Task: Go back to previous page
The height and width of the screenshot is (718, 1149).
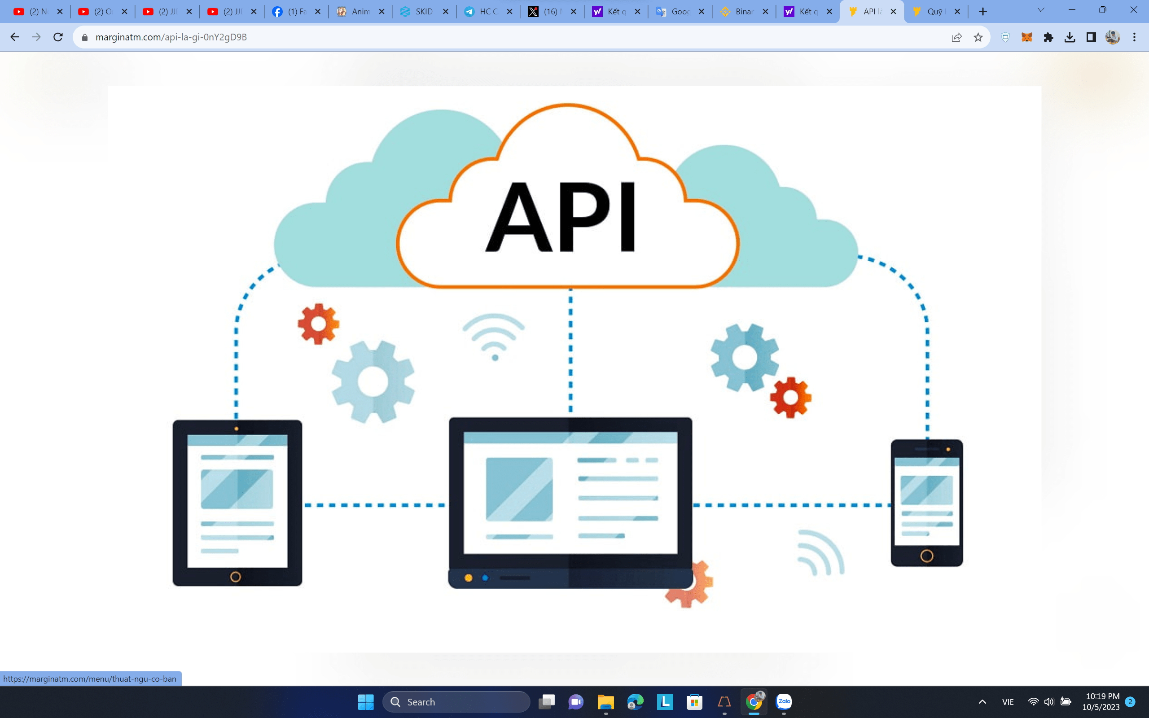Action: [x=15, y=37]
